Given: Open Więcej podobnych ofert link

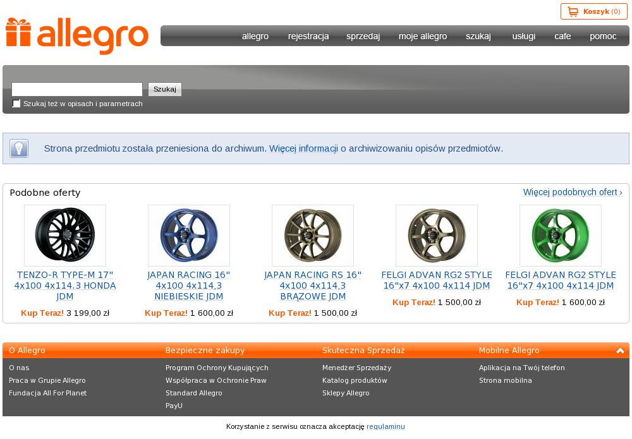Looking at the screenshot, I should (573, 192).
